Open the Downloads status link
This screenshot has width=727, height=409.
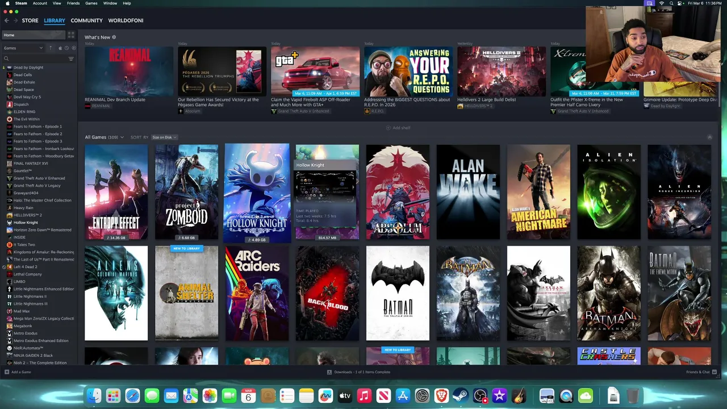click(358, 372)
